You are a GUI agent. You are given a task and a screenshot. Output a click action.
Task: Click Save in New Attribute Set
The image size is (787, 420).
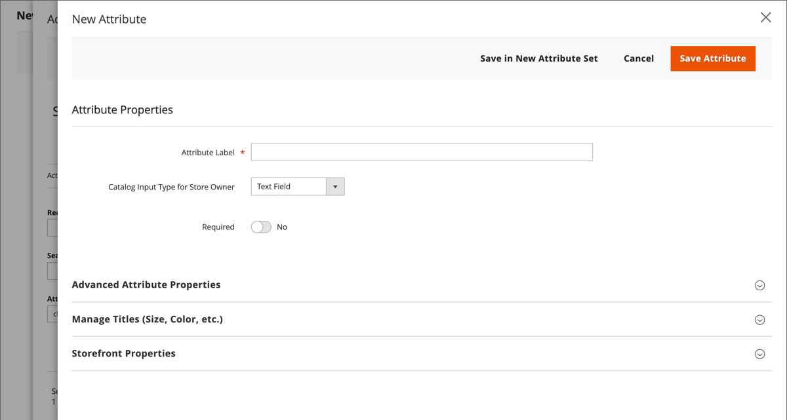click(x=538, y=58)
